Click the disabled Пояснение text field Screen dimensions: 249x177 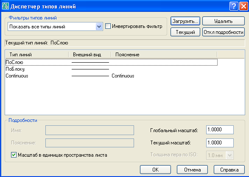pyautogui.click(x=90, y=143)
